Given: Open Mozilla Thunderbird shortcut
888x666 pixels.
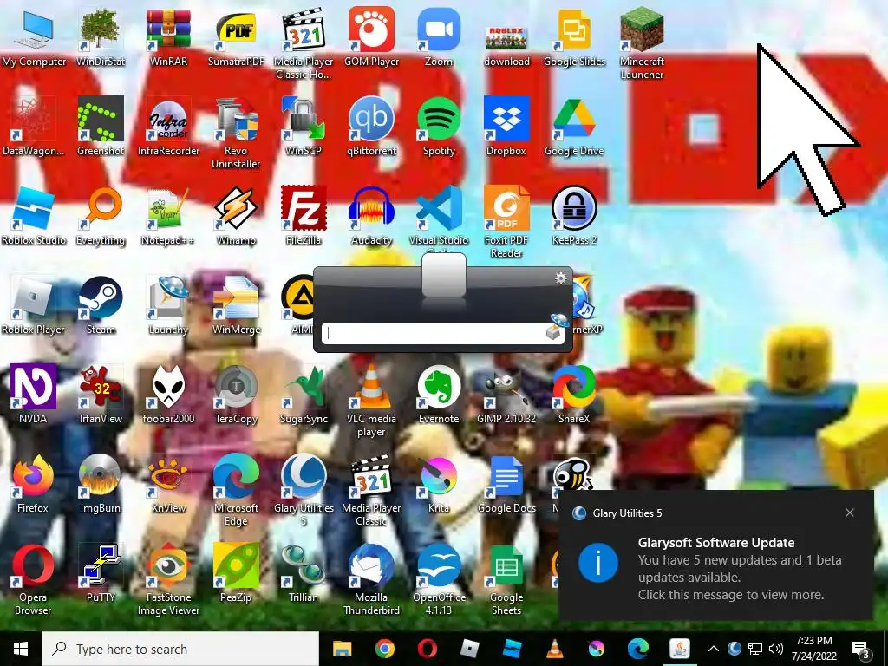Looking at the screenshot, I should pos(371,580).
